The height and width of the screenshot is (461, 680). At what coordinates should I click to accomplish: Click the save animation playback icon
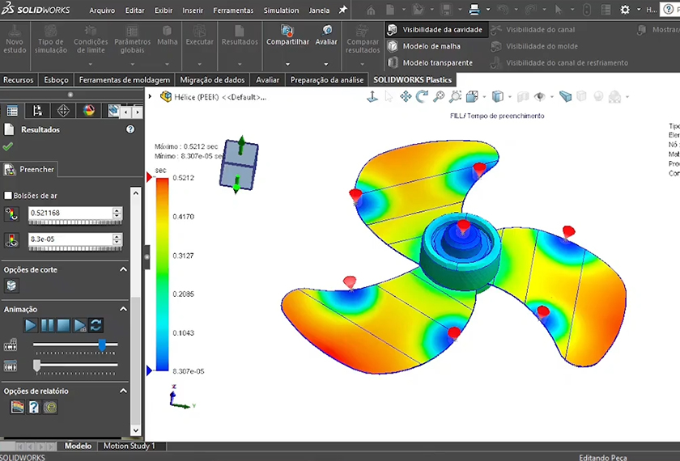pos(80,325)
